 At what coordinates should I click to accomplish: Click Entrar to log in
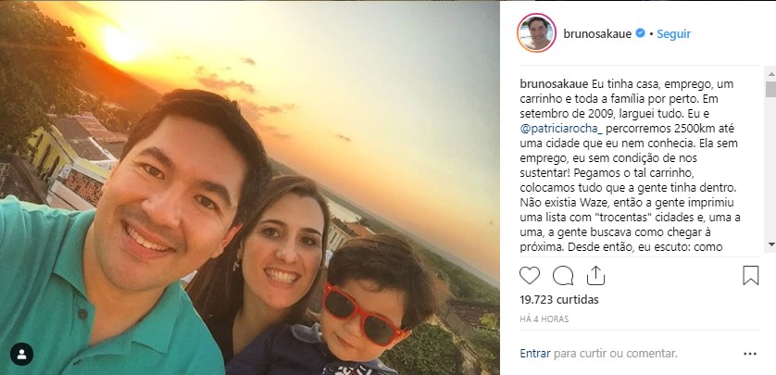pos(535,354)
